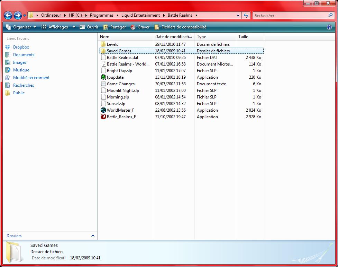Click the 2 438 Ko size cell
338x267 pixels.
point(253,58)
